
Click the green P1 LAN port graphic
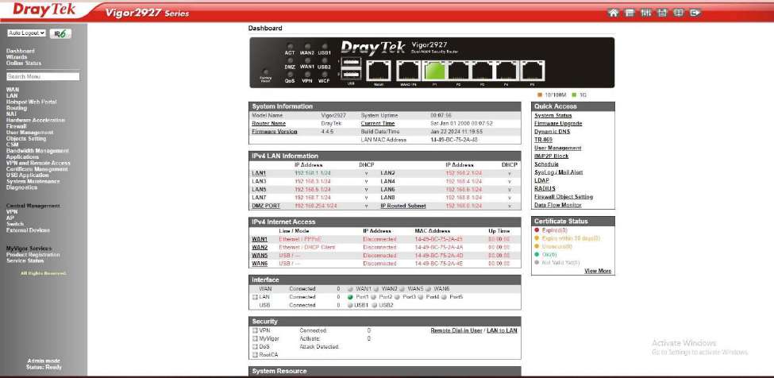pyautogui.click(x=434, y=71)
